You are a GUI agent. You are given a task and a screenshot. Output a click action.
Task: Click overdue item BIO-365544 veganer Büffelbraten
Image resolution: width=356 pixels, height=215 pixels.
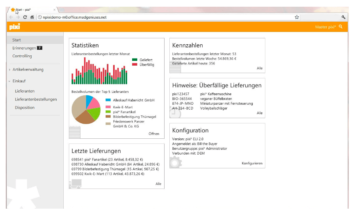pyautogui.click(x=202, y=99)
